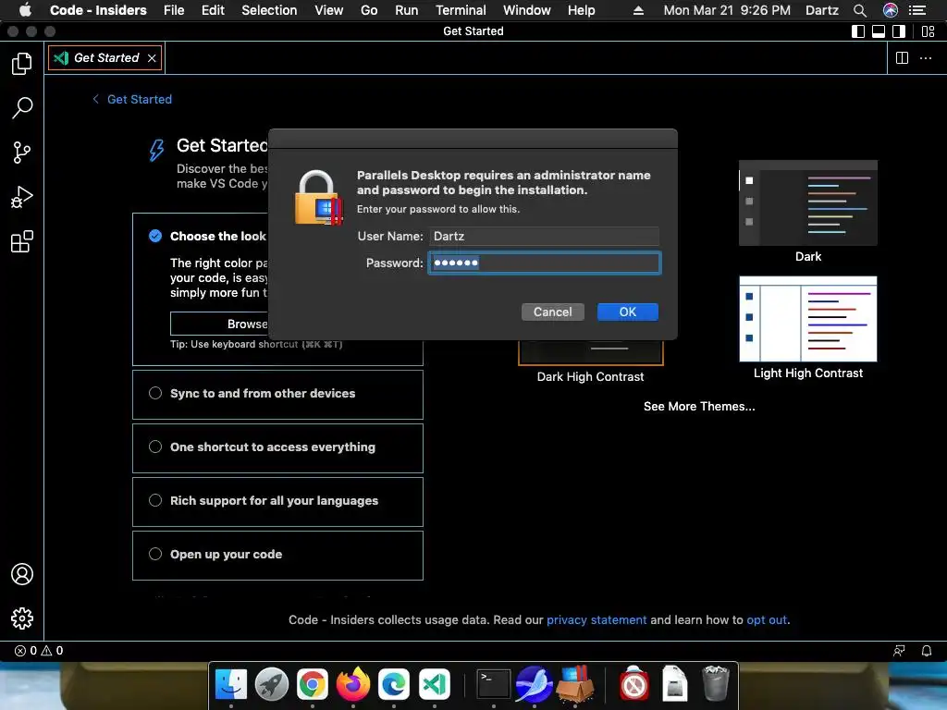The height and width of the screenshot is (710, 947).
Task: Open Control Center list icon in menu bar
Action: (917, 10)
